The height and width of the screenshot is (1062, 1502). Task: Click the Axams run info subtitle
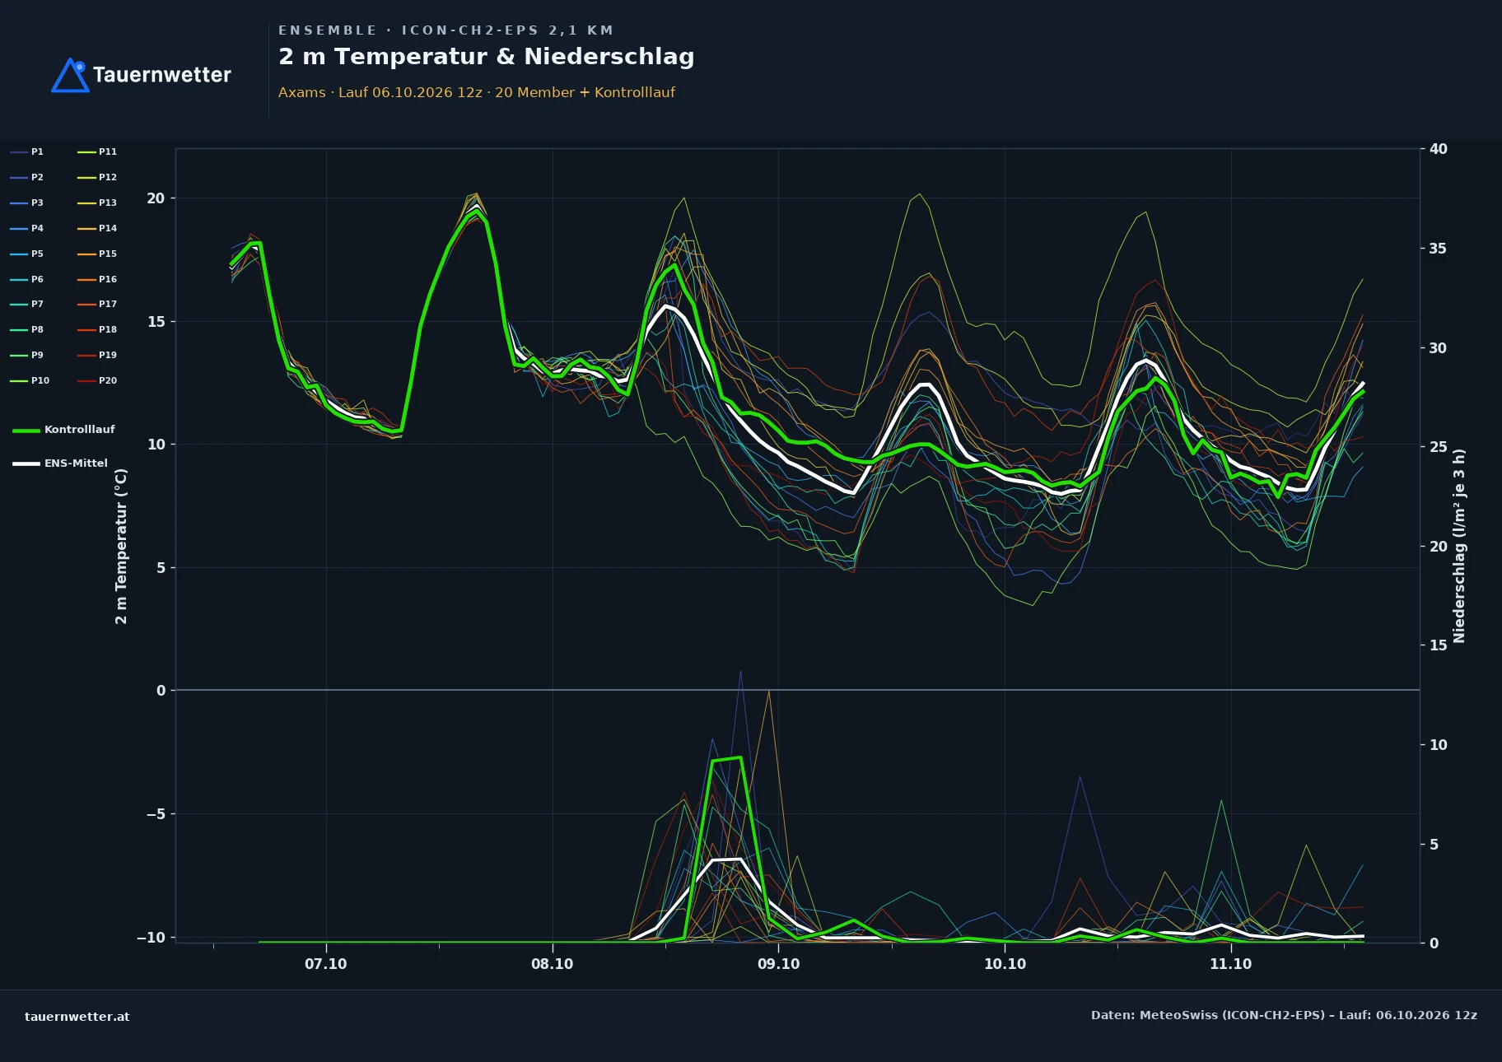coord(476,92)
